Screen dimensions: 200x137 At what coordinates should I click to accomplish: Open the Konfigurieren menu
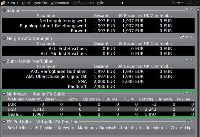(83, 3)
